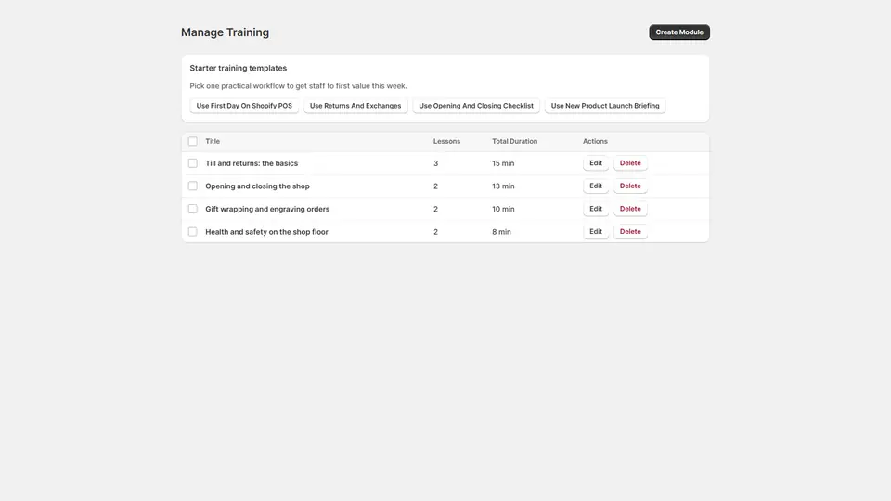Delete 'Gift wrapping and engraving orders' module
This screenshot has width=891, height=501.
pos(630,209)
